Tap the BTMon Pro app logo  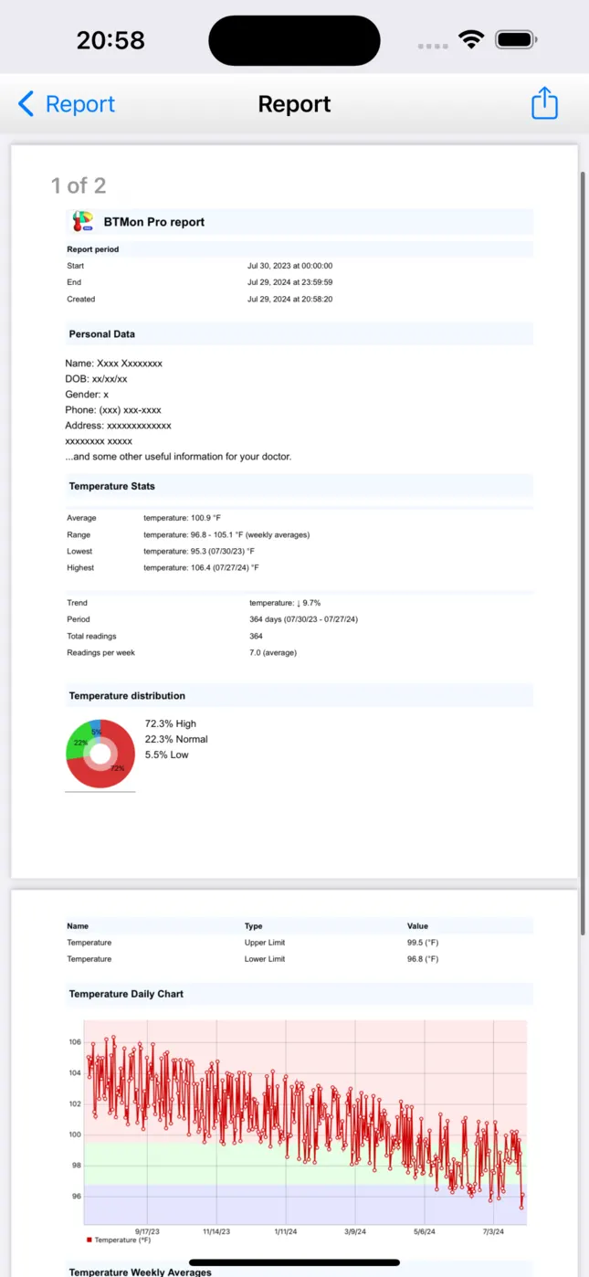(83, 222)
